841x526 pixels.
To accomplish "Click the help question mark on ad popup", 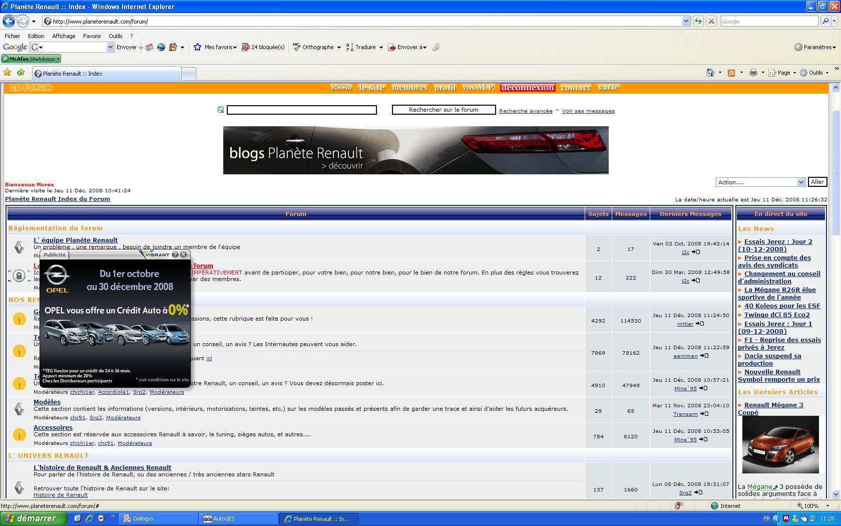I will tap(175, 254).
